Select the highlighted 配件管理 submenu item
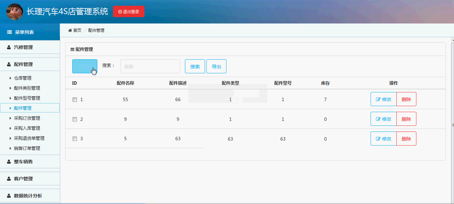This screenshot has width=454, height=204. [30, 108]
